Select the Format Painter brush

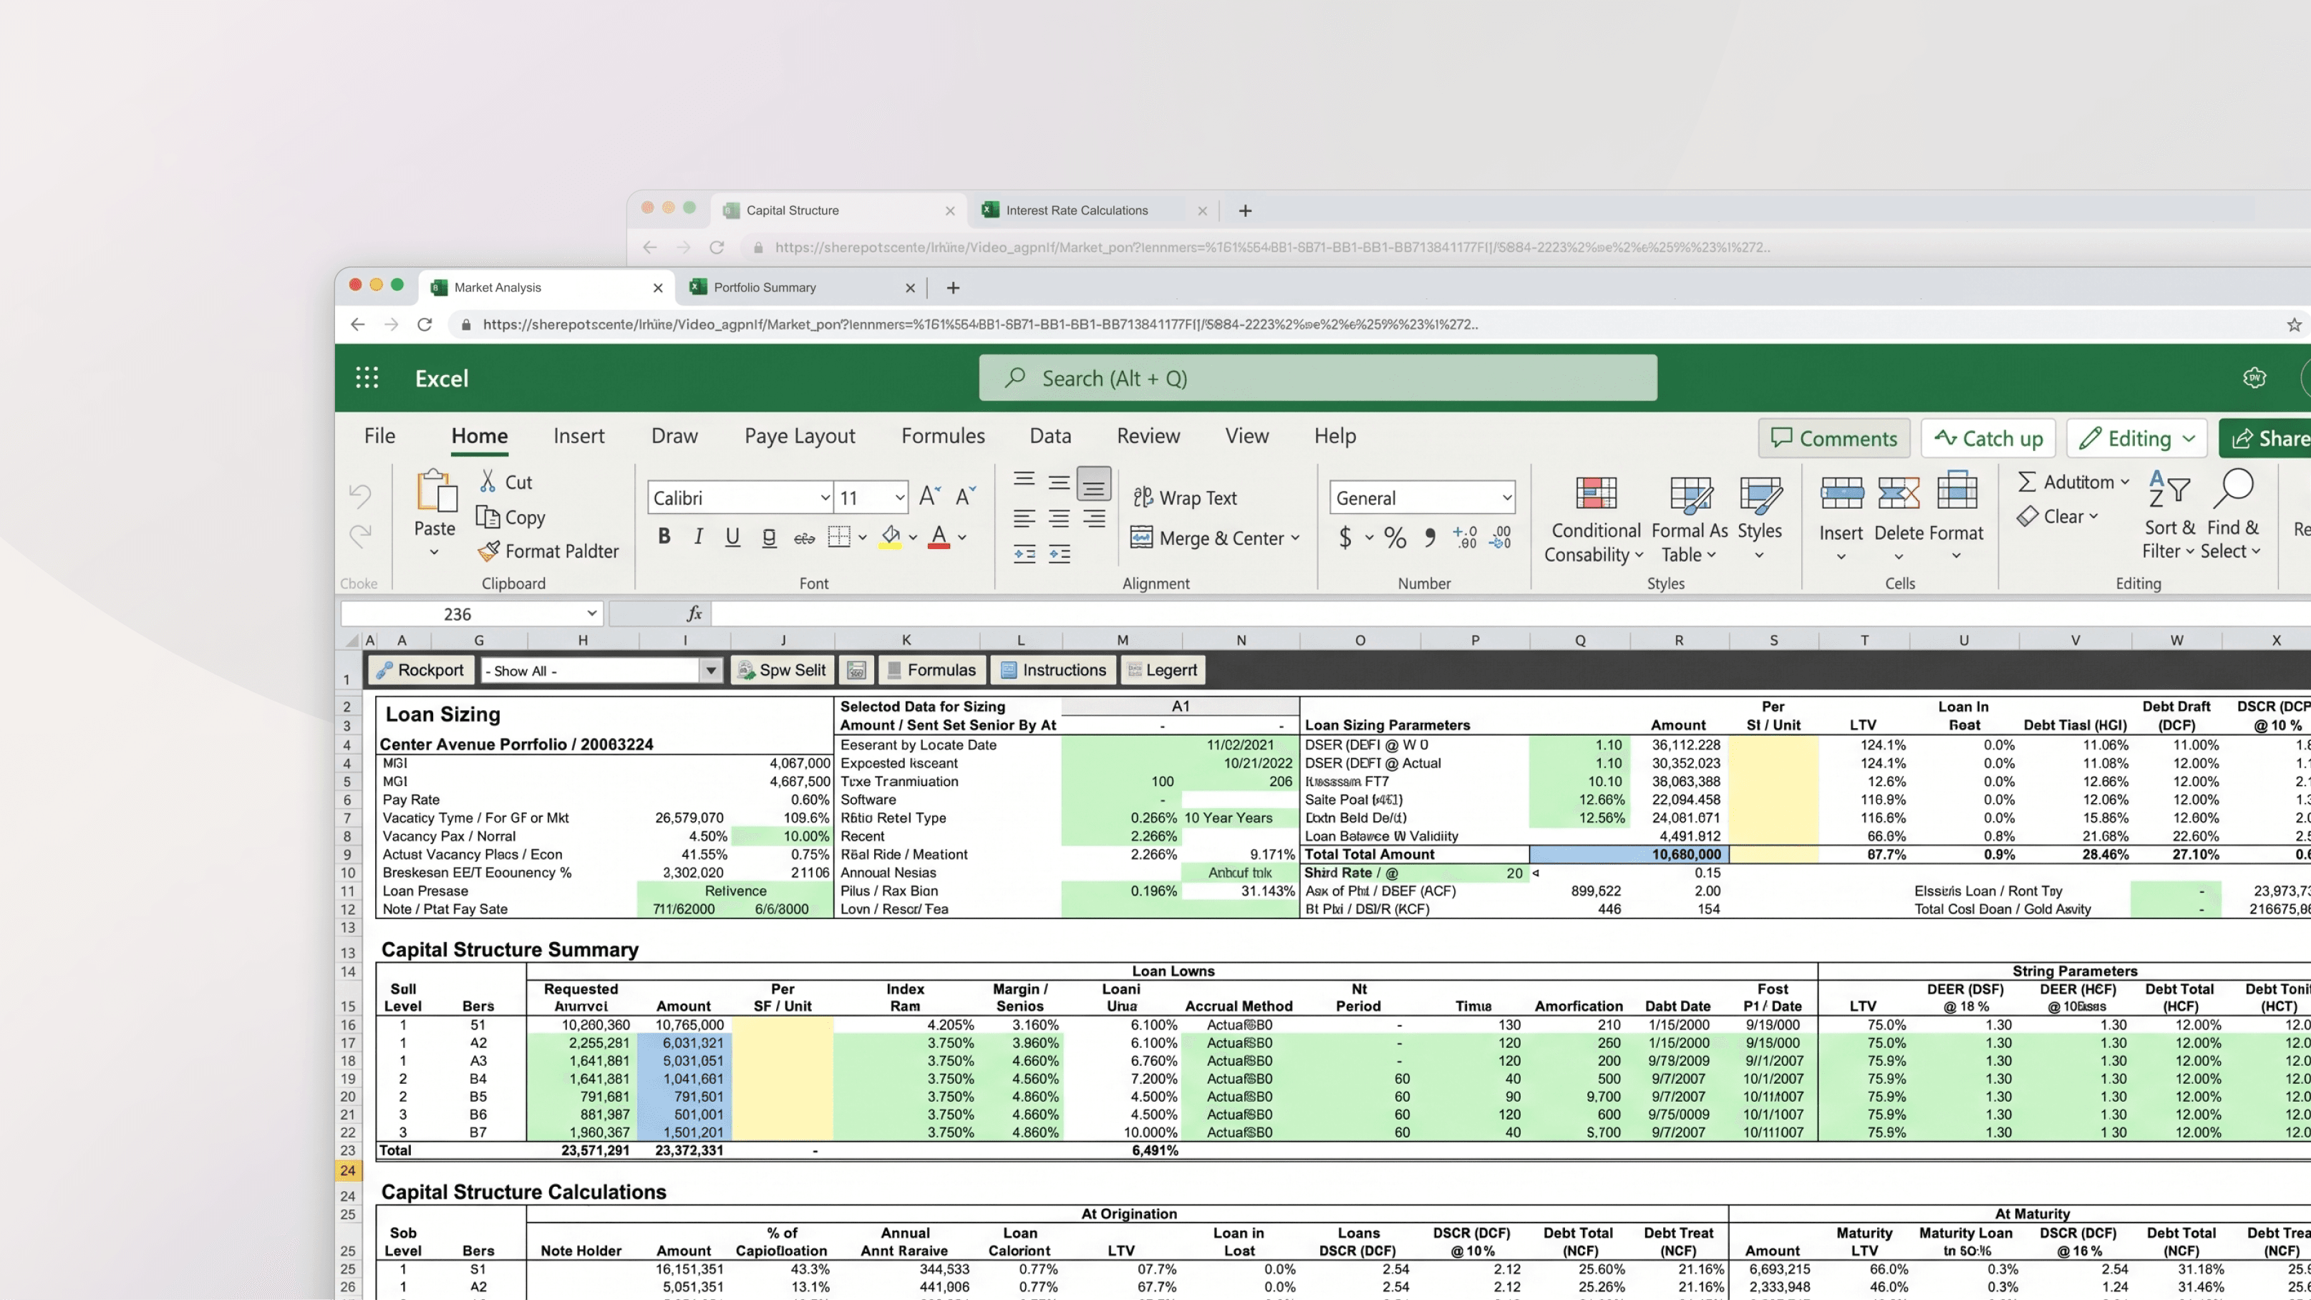(489, 551)
